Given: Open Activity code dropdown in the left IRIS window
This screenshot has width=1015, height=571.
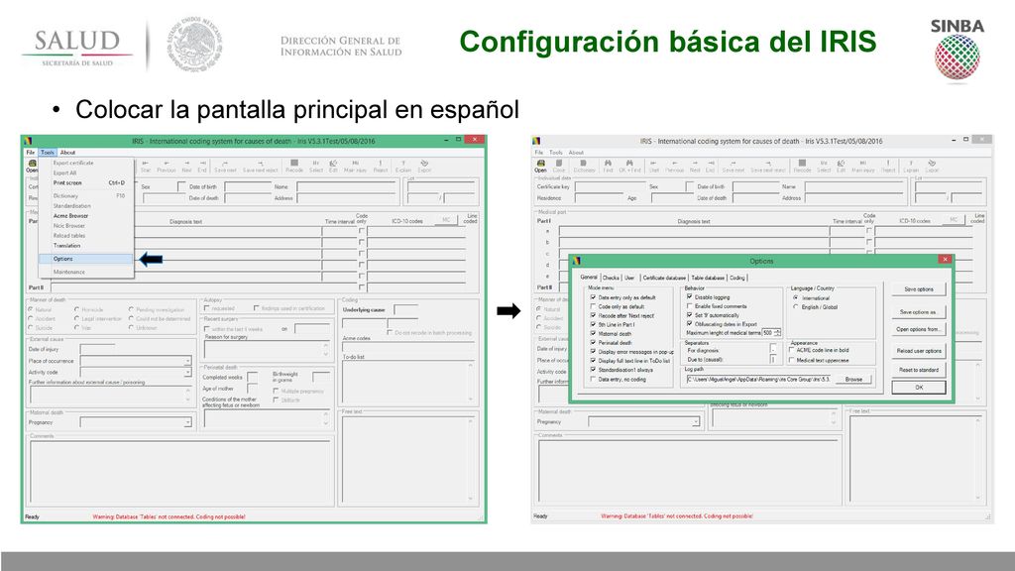Looking at the screenshot, I should 187,373.
